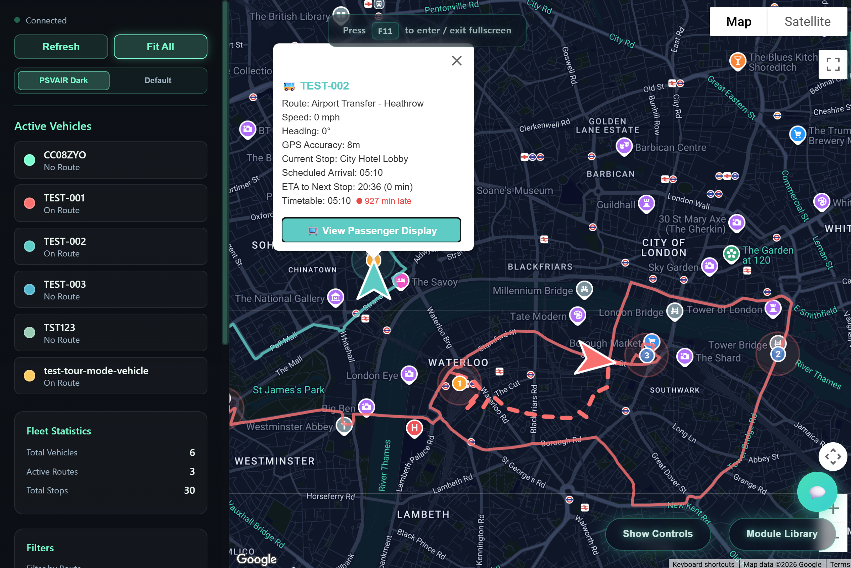Viewport: 851px width, 568px height.
Task: Select test-tour-mode-vehicle in list
Action: 111,376
